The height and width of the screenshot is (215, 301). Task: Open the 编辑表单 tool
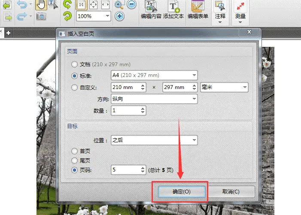click(x=198, y=9)
